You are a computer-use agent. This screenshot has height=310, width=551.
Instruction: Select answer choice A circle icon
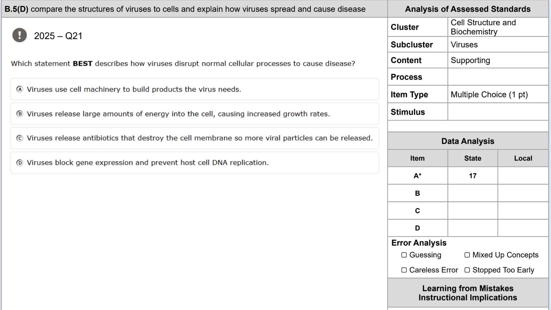(x=20, y=89)
